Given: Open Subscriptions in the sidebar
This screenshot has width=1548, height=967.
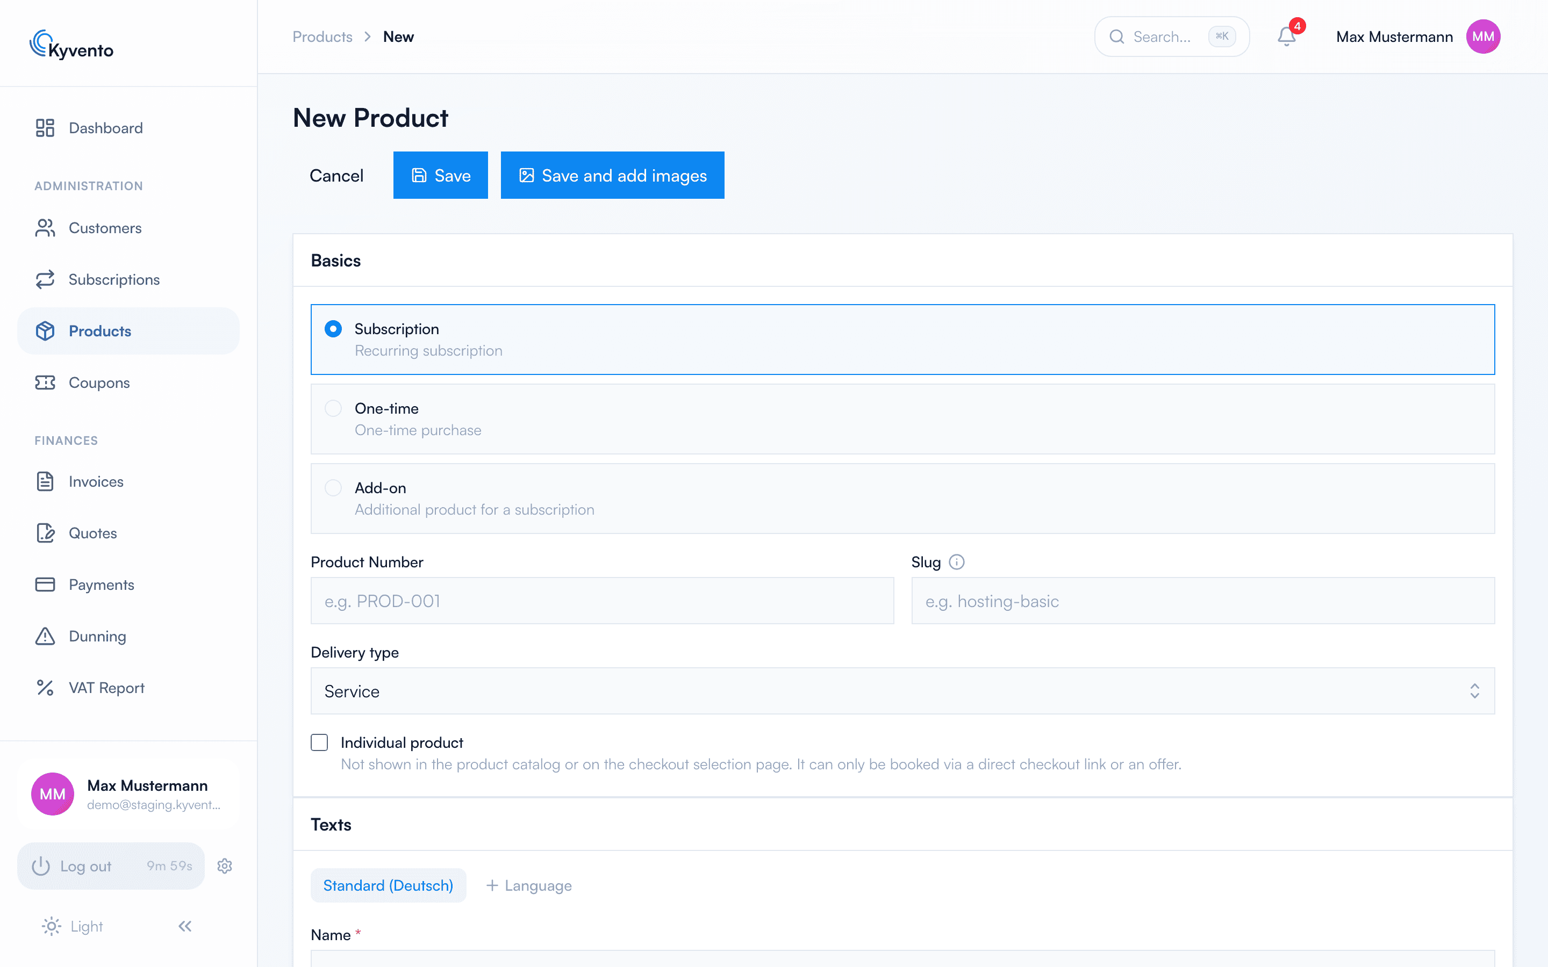Looking at the screenshot, I should tap(128, 279).
